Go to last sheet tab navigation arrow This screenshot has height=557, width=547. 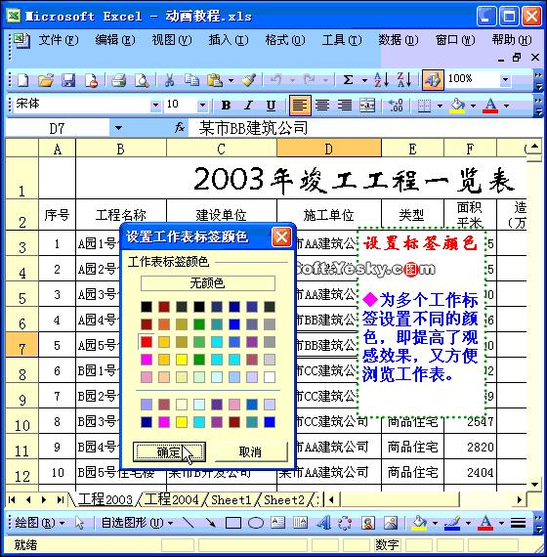coord(60,499)
